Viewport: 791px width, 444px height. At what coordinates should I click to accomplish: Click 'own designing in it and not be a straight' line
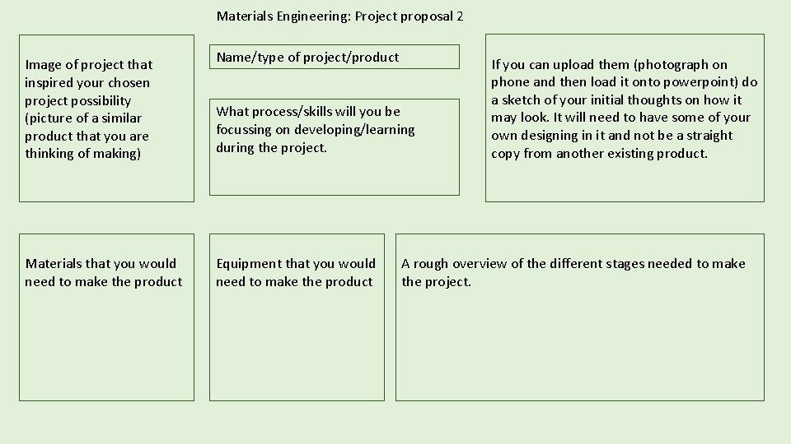click(x=612, y=136)
